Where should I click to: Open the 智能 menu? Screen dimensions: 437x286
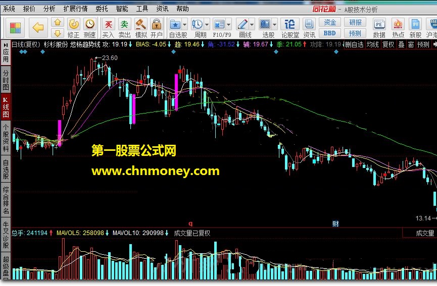click(x=122, y=9)
